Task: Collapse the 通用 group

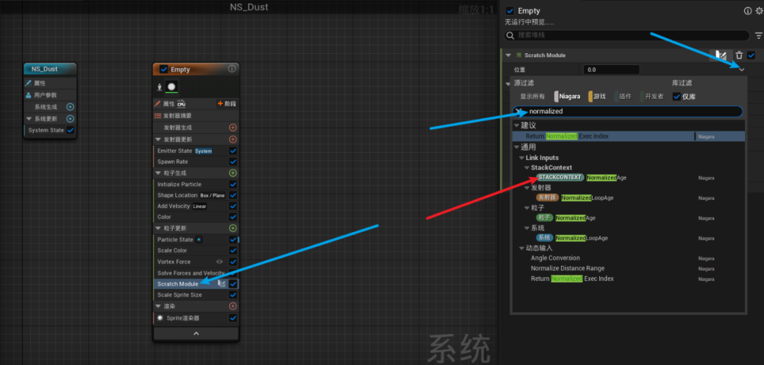Action: tap(516, 147)
